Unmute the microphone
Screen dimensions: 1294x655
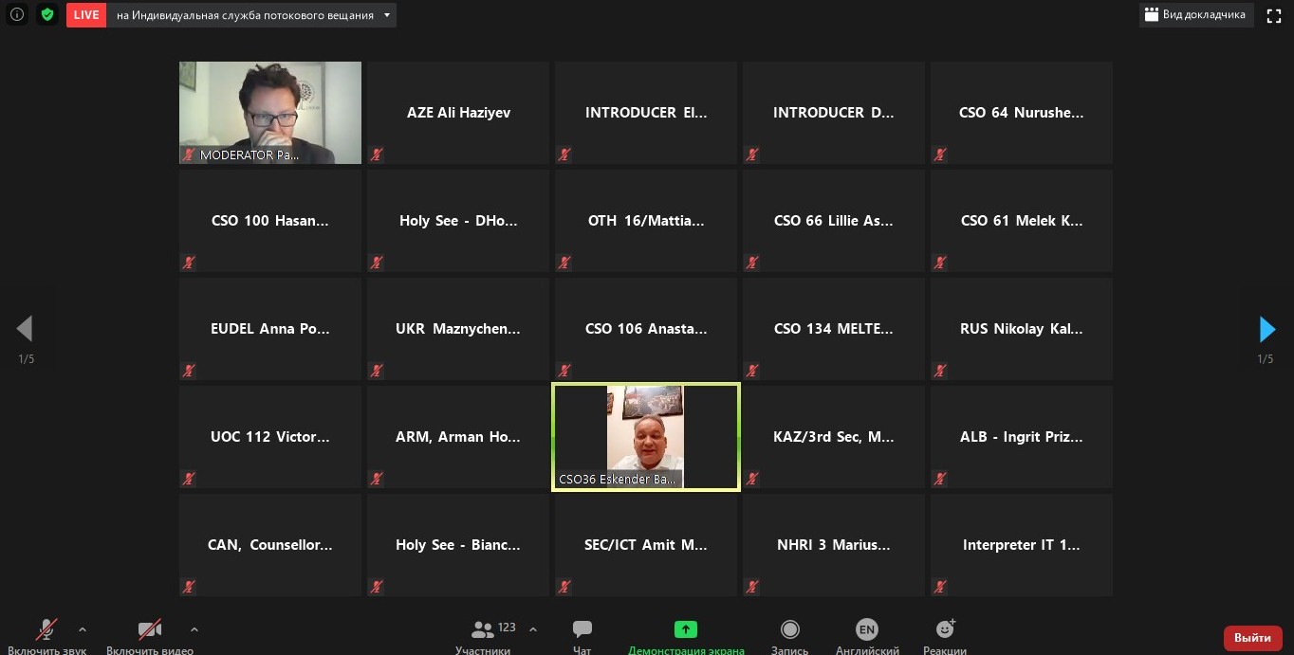pyautogui.click(x=46, y=634)
